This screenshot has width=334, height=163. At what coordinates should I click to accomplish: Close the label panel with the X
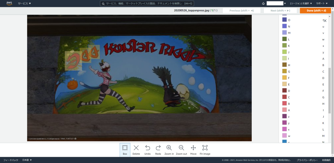coord(325,21)
